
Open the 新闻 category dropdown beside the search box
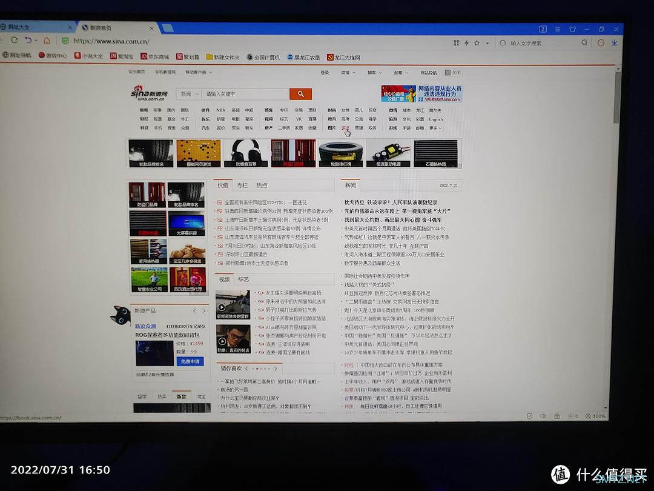tap(190, 94)
